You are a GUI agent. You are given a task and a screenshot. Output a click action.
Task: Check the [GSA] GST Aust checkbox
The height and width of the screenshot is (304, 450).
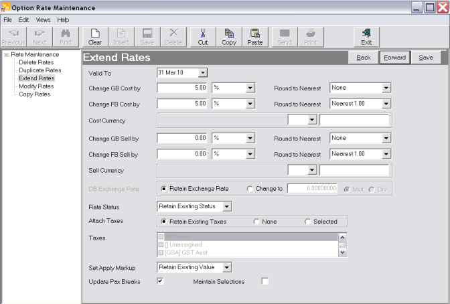pos(161,252)
